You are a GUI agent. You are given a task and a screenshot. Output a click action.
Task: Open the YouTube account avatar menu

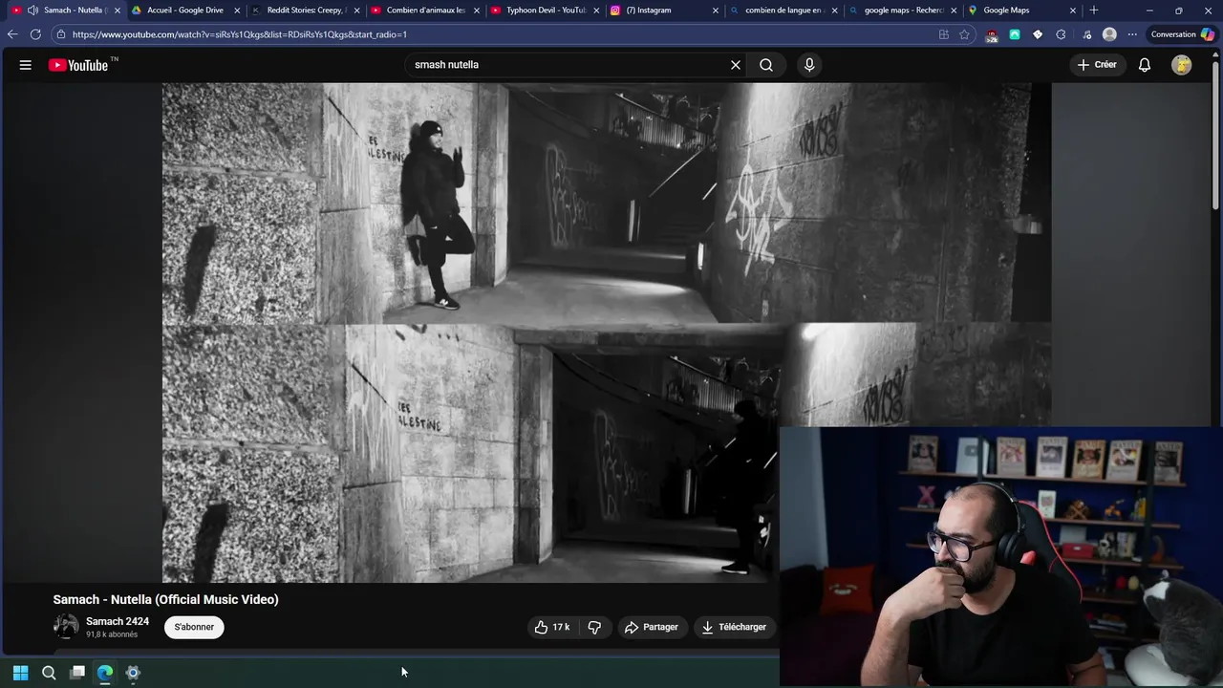click(1182, 65)
